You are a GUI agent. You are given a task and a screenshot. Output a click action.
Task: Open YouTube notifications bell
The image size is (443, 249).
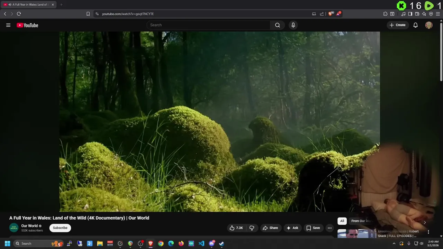(416, 25)
